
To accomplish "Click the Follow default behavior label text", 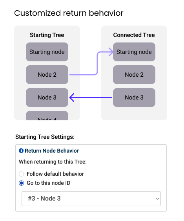I will pyautogui.click(x=55, y=174).
